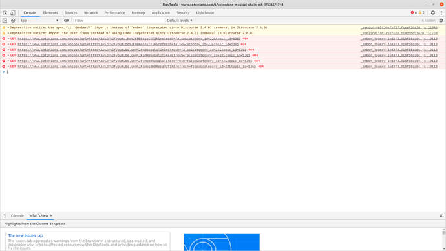
Task: Open the drawer's three-dot menu
Action: pos(5,216)
